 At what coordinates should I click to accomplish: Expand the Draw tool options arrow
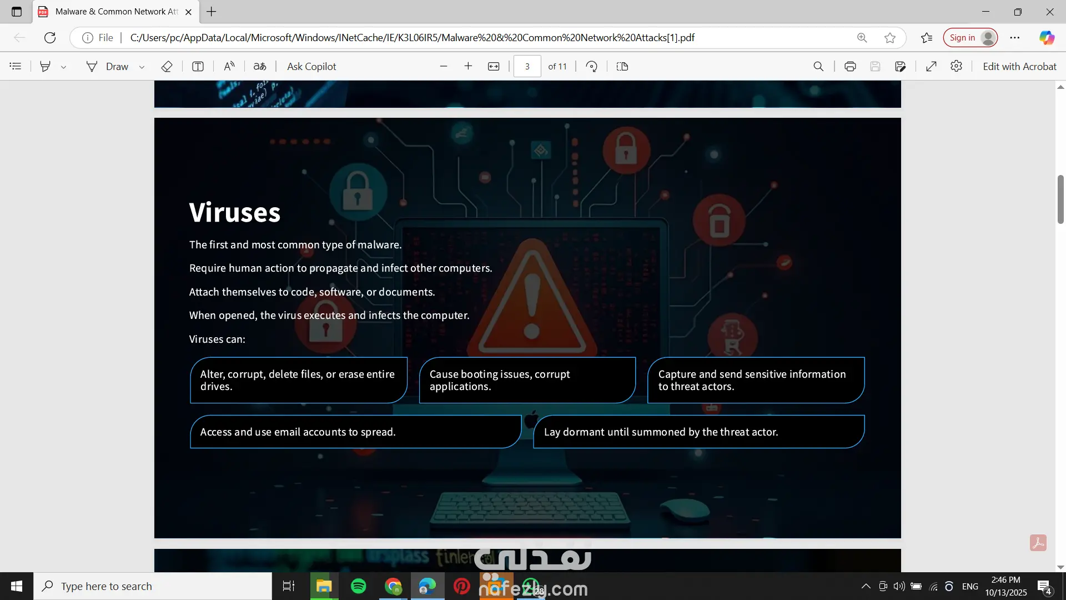(x=142, y=67)
